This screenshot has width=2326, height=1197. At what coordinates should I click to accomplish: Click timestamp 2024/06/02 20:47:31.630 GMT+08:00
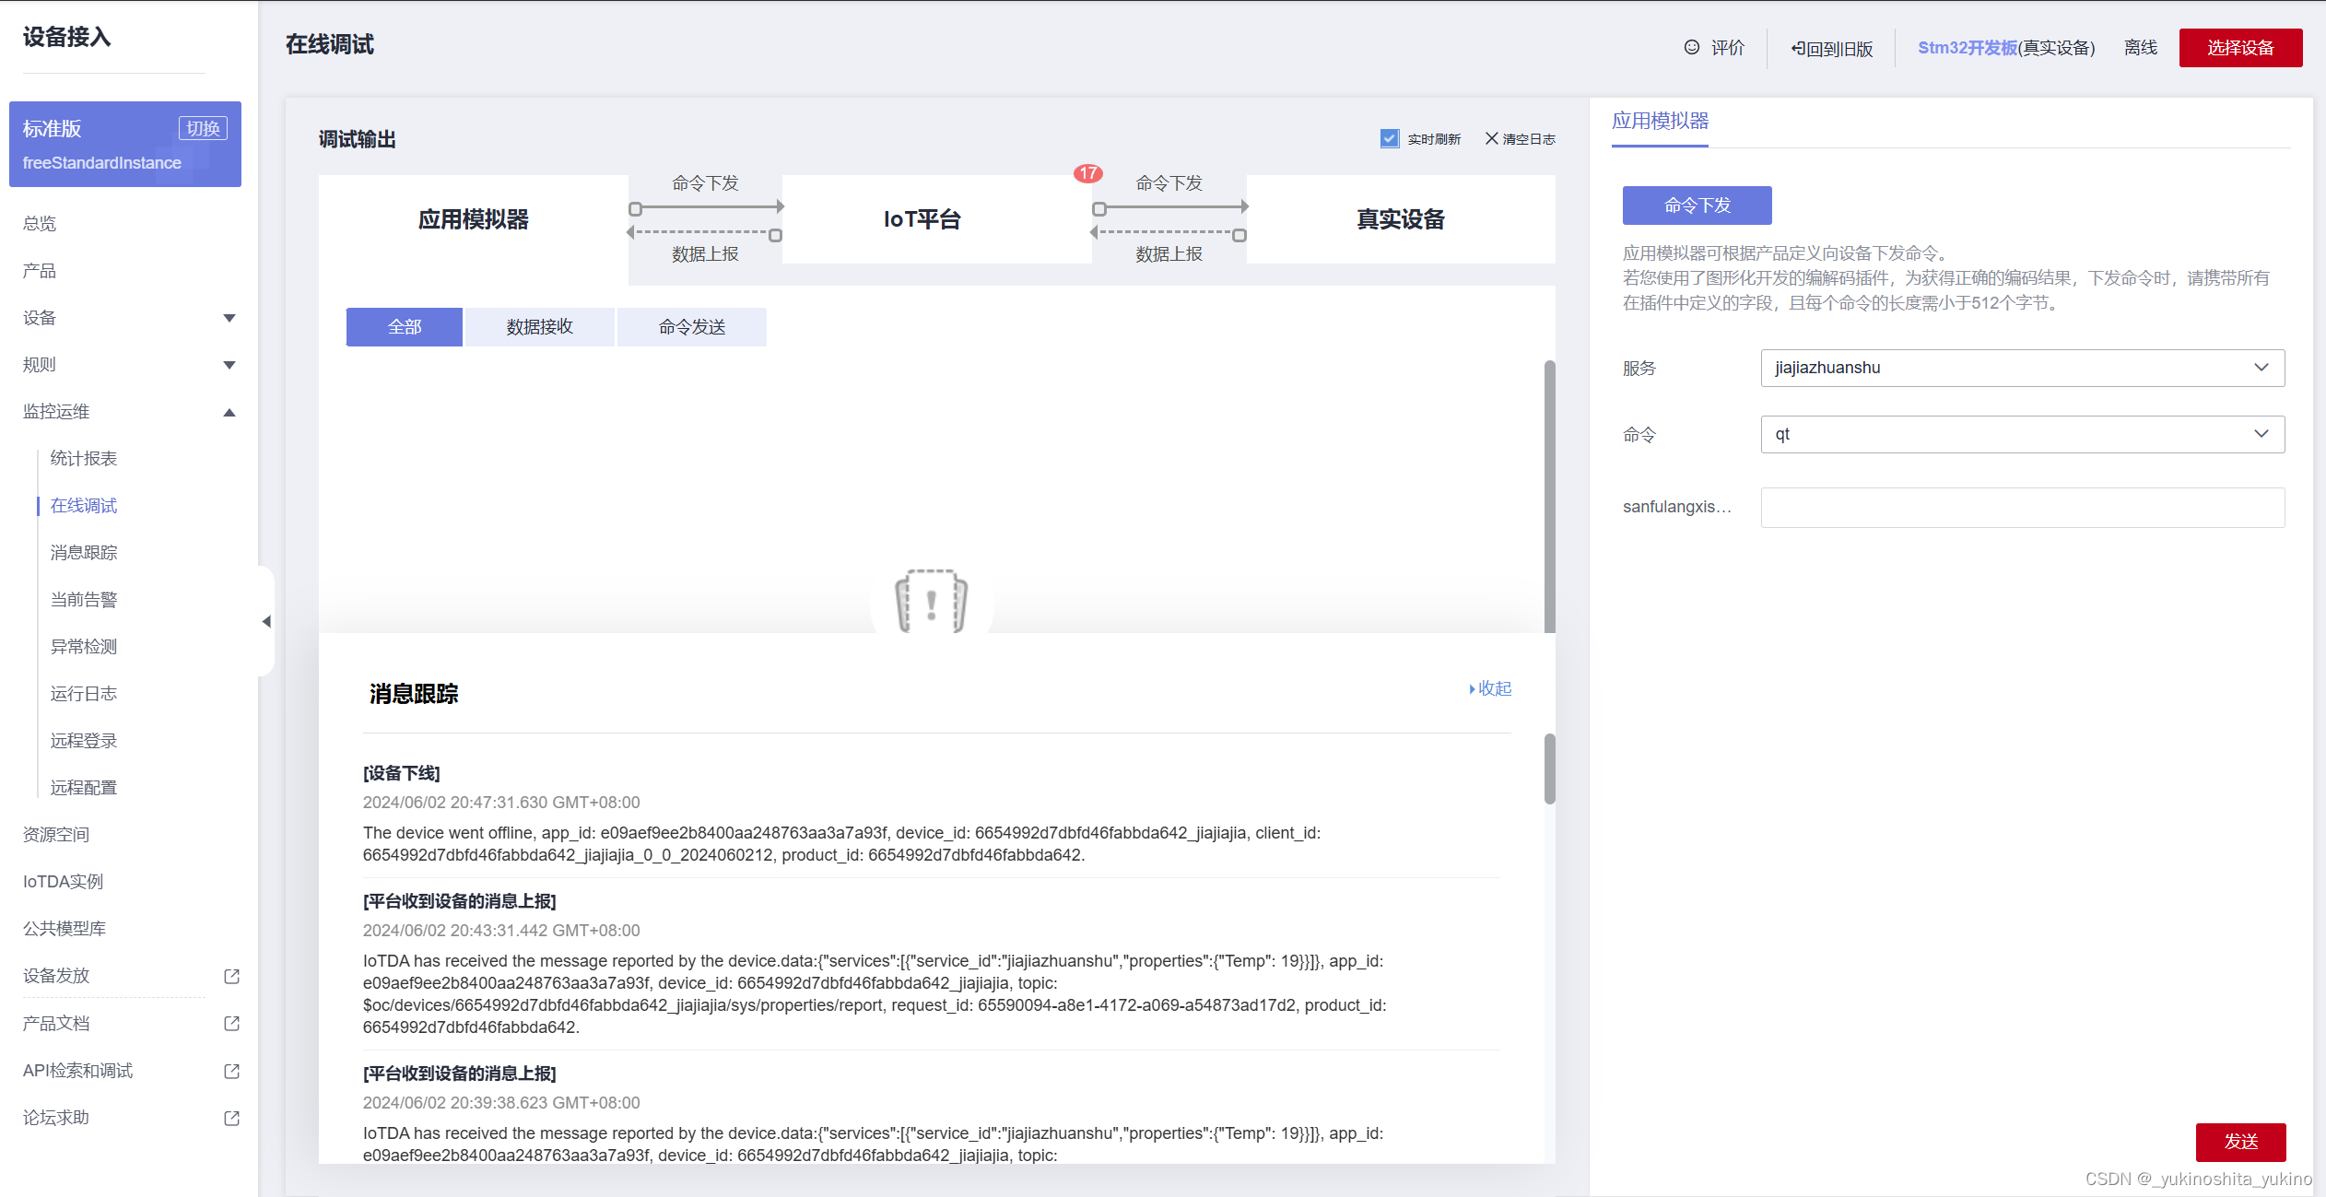pyautogui.click(x=501, y=803)
